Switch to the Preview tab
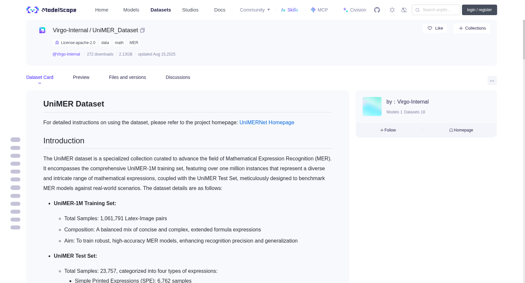 pos(81,77)
